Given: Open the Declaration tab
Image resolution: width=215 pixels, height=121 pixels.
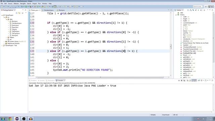Looking at the screenshot, I should (50, 81).
